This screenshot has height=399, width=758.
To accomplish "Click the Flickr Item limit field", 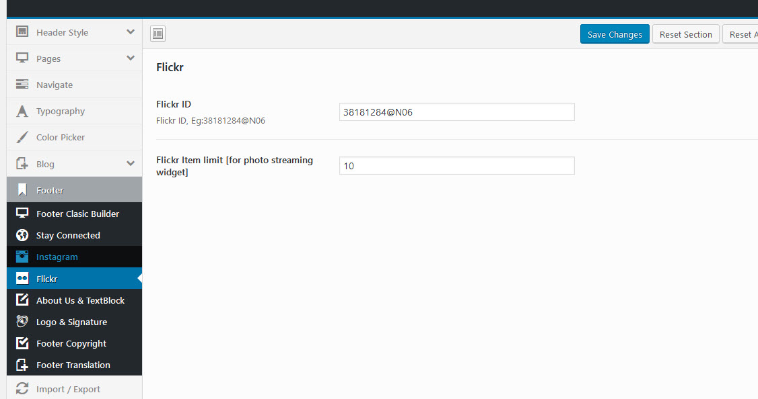I will [457, 165].
